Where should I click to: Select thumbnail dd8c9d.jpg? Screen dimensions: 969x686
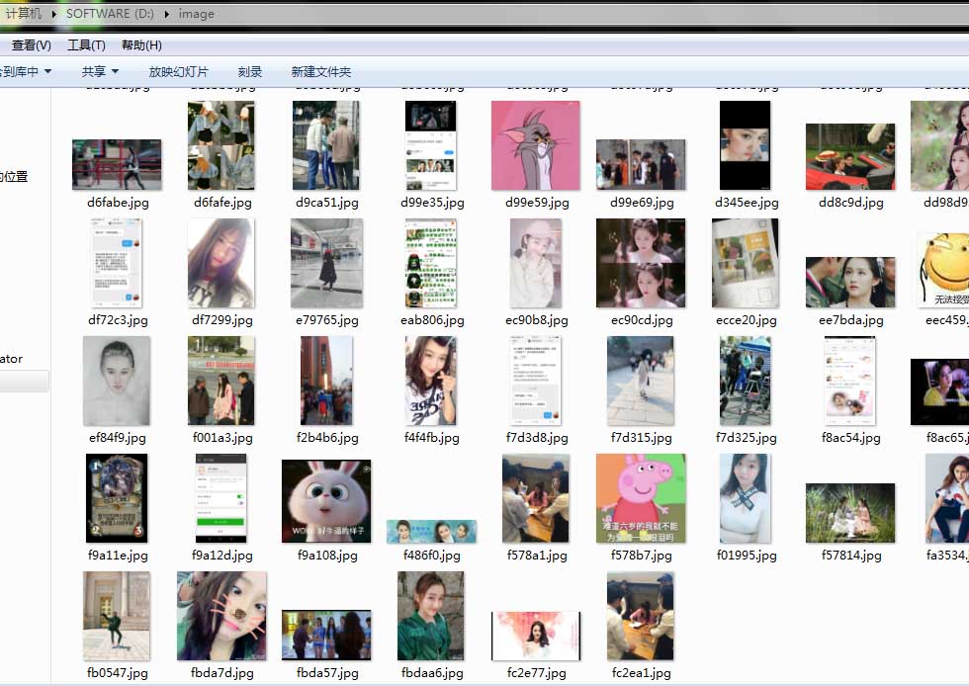click(850, 157)
